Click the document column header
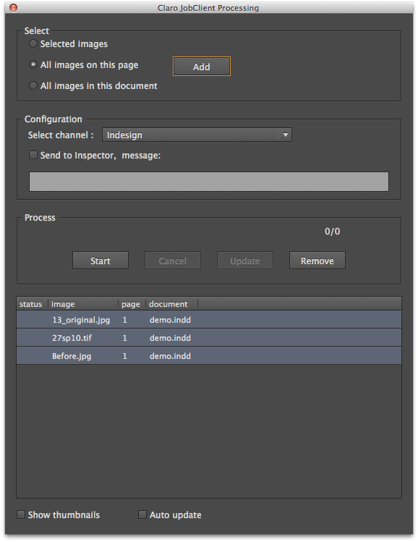The width and height of the screenshot is (418, 542). click(171, 304)
